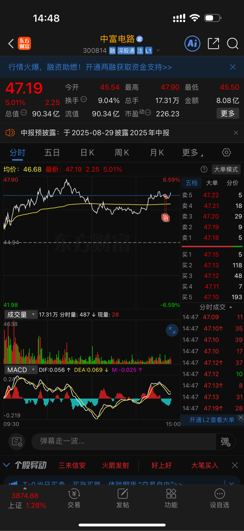
Task: Open 好上好 stock alert
Action: (161, 465)
